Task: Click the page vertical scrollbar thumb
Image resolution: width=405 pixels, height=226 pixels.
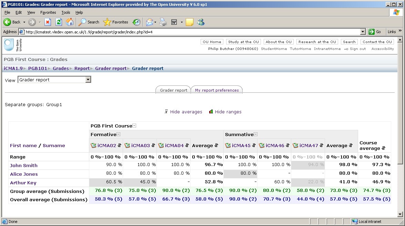Action: 400,103
